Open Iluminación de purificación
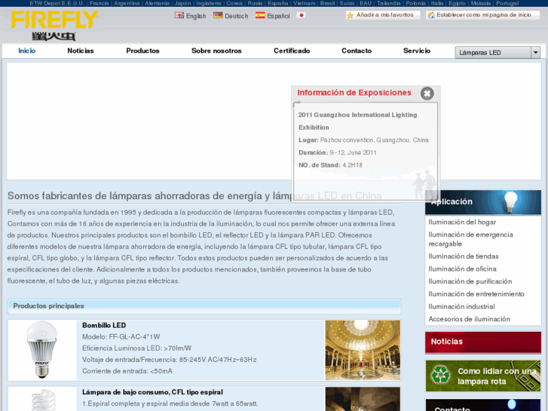The height and width of the screenshot is (411, 548). click(470, 281)
